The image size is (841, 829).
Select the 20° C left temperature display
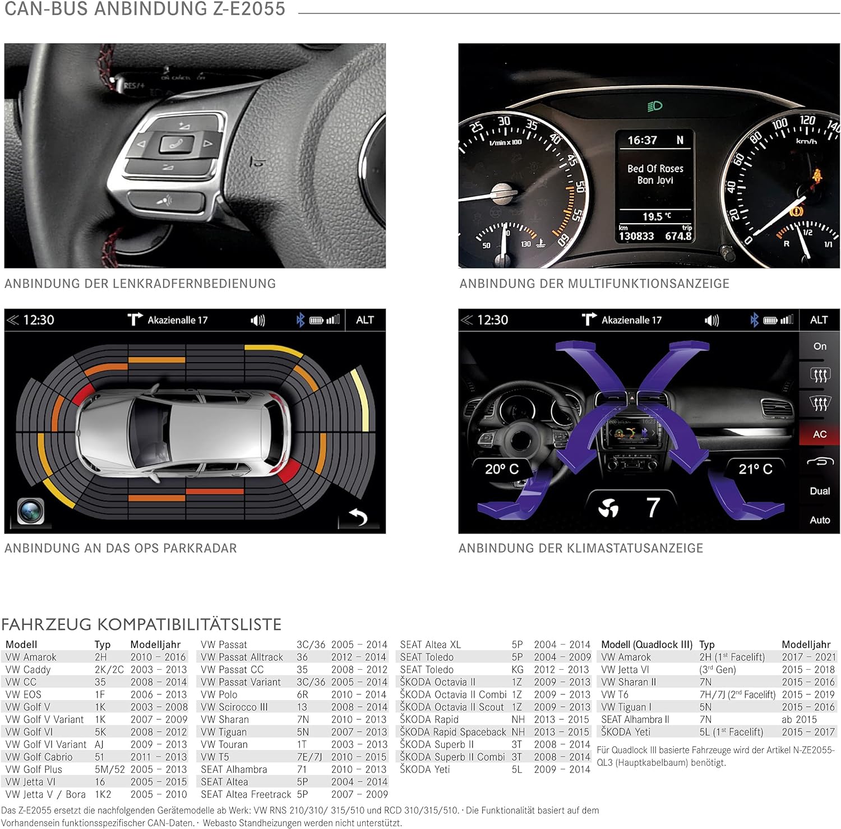point(502,469)
